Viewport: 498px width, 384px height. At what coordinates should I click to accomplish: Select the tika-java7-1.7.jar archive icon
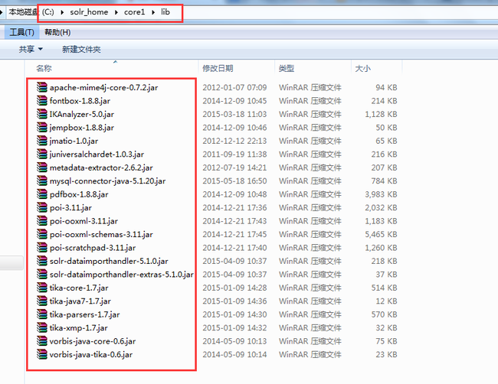tap(42, 301)
